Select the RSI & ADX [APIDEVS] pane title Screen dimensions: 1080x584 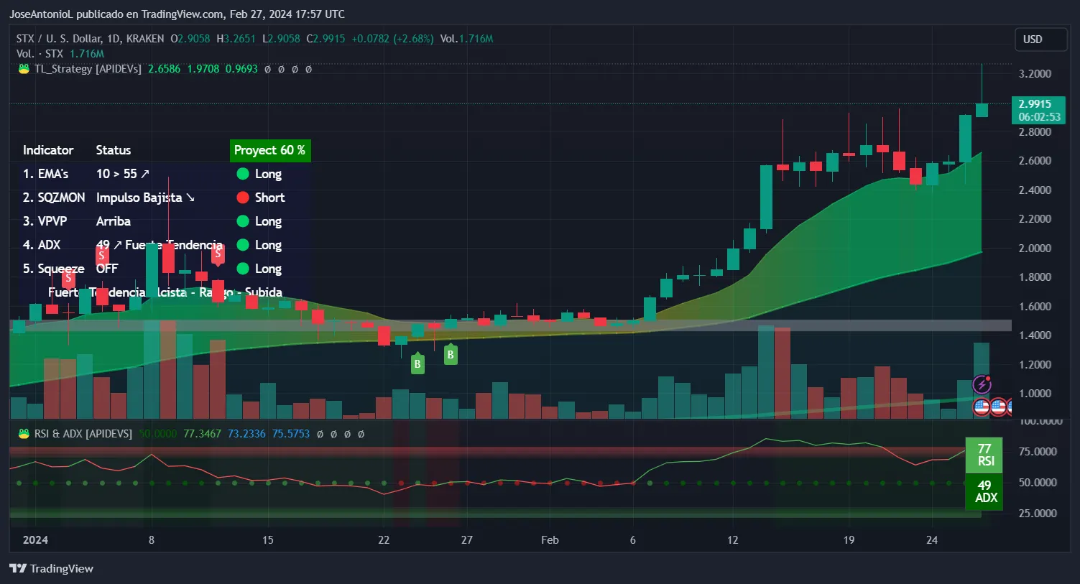(83, 434)
